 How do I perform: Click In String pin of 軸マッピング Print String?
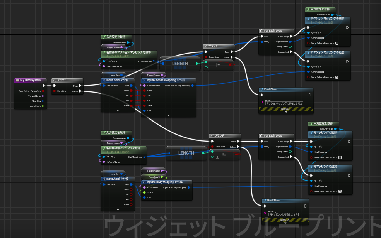pos(265,213)
